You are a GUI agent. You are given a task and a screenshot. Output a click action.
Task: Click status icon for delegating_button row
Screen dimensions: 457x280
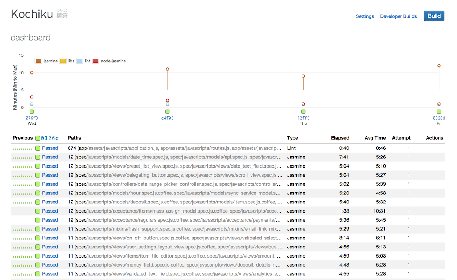pyautogui.click(x=37, y=175)
